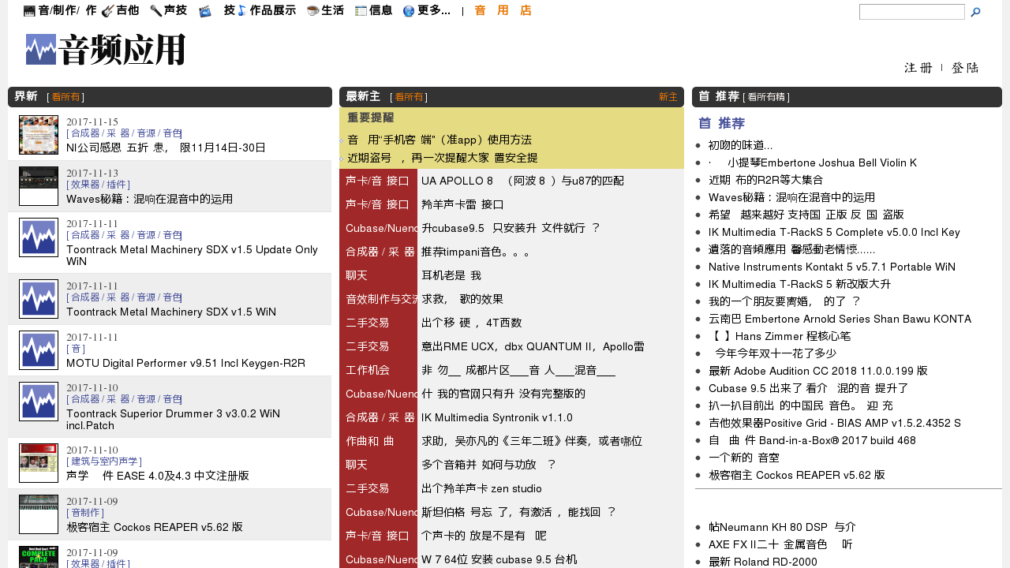Open thread '出个移动硬盘, 4T西数'
This screenshot has height=568, width=1010.
pyautogui.click(x=470, y=323)
